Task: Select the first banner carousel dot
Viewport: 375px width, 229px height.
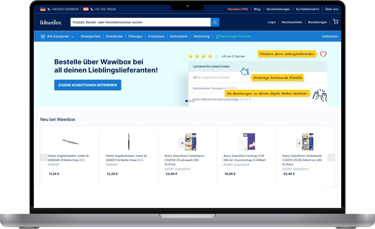Action: (186, 101)
